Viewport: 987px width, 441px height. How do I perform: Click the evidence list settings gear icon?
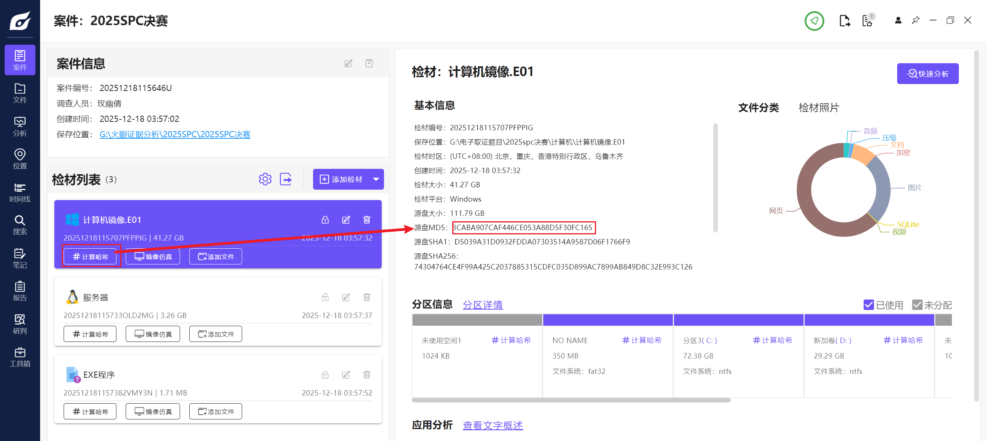(x=265, y=179)
